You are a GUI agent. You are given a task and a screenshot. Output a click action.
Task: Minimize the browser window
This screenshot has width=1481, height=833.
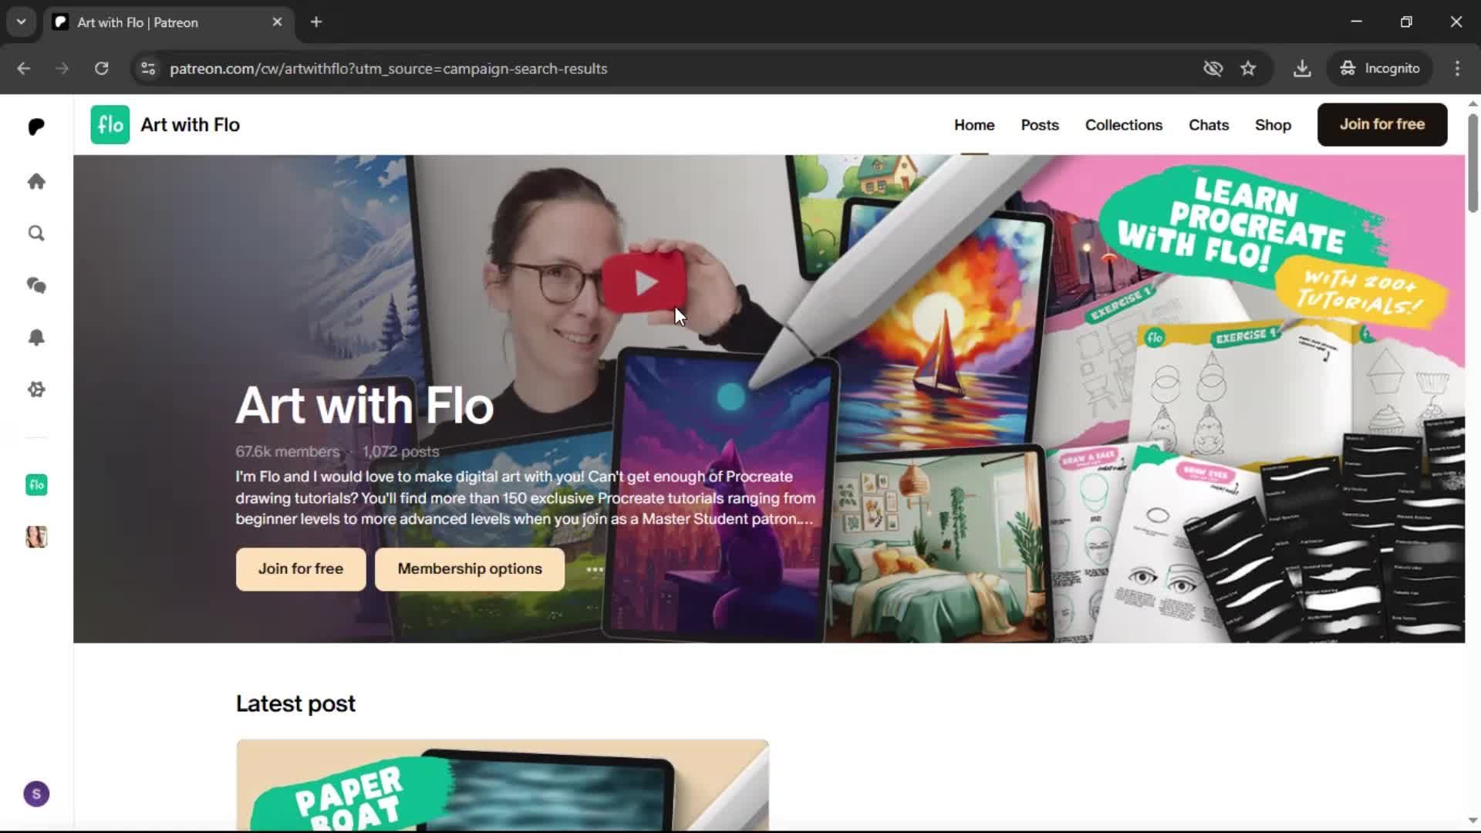1357,22
